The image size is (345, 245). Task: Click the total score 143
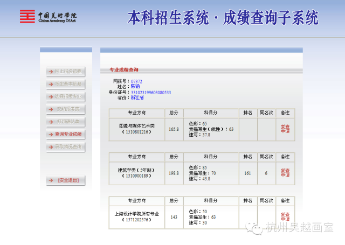tap(174, 217)
